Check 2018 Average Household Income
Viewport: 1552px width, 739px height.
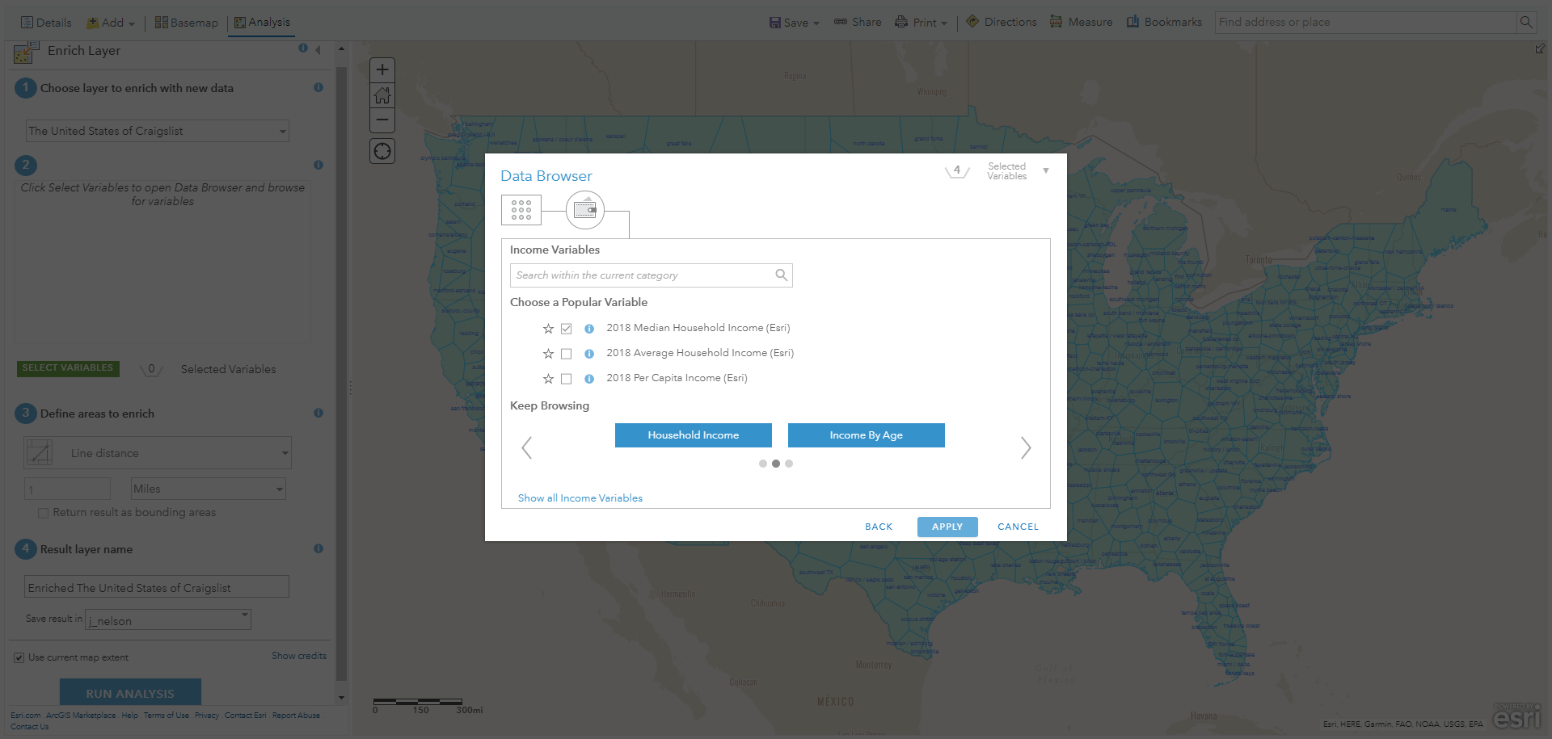(567, 354)
